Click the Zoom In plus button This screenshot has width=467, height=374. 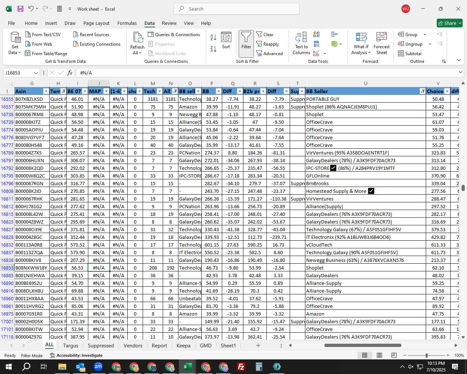click(448, 355)
